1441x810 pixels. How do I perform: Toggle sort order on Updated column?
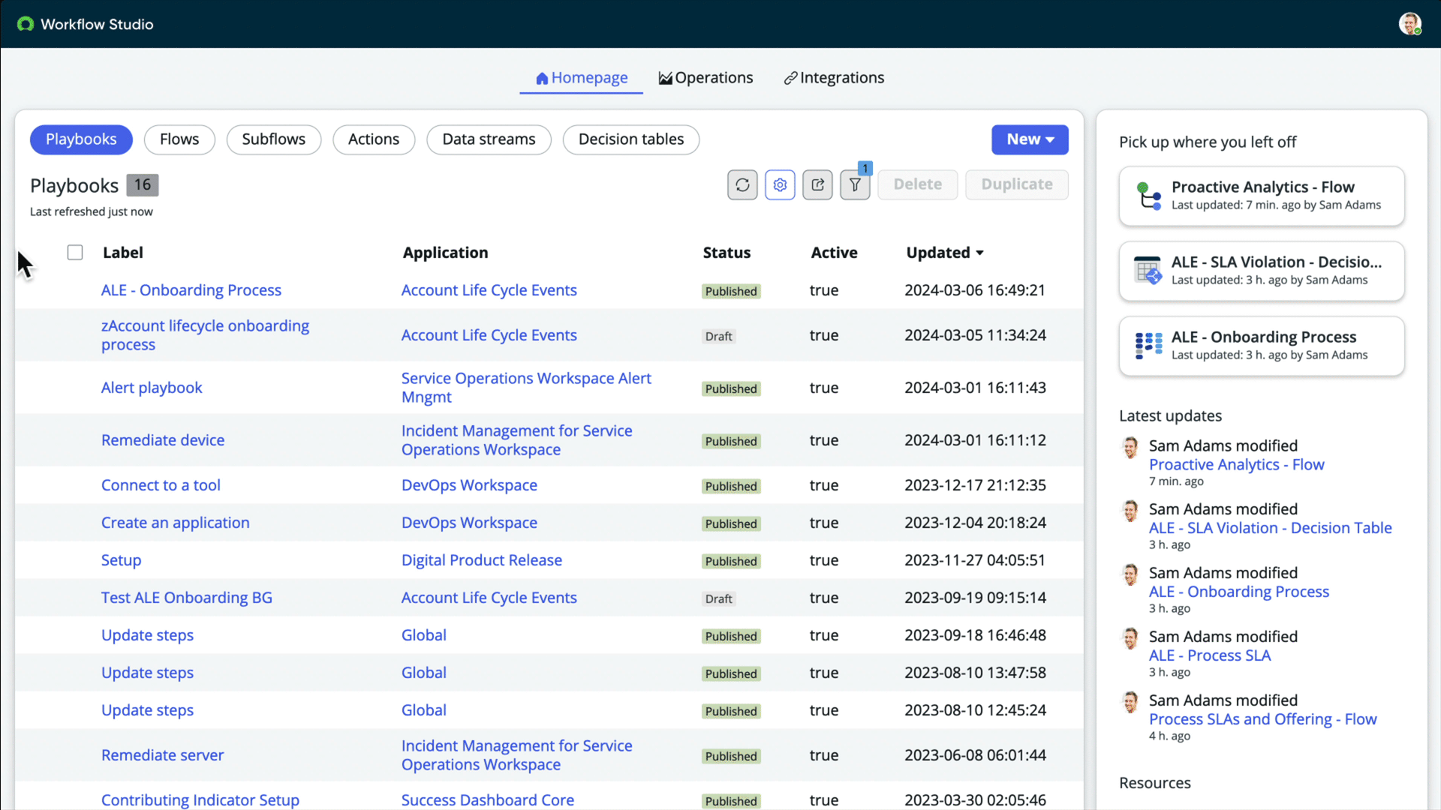(944, 252)
